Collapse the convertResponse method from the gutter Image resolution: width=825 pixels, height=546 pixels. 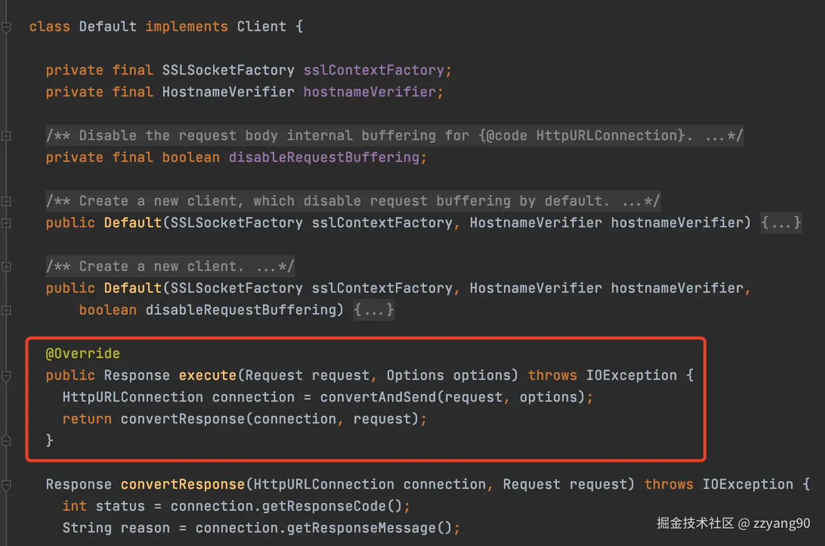tap(6, 485)
